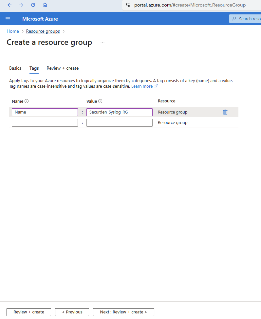Open the ellipsis more options menu

pyautogui.click(x=103, y=42)
